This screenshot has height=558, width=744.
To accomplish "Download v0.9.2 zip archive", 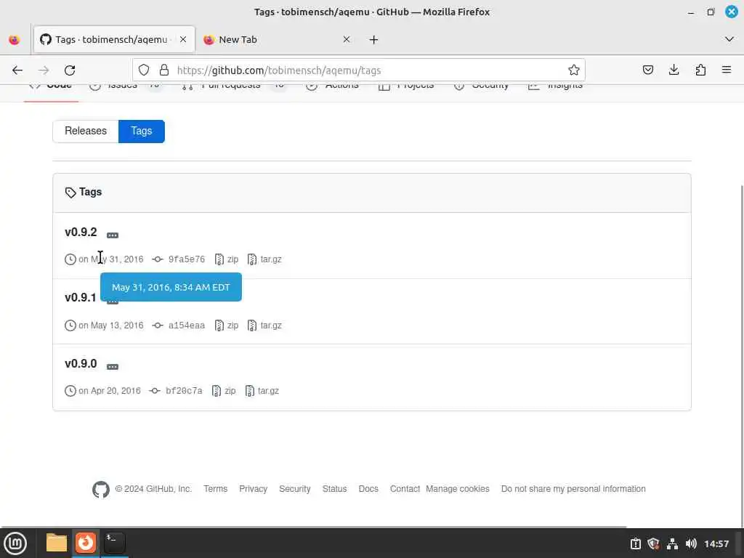I will click(x=227, y=259).
